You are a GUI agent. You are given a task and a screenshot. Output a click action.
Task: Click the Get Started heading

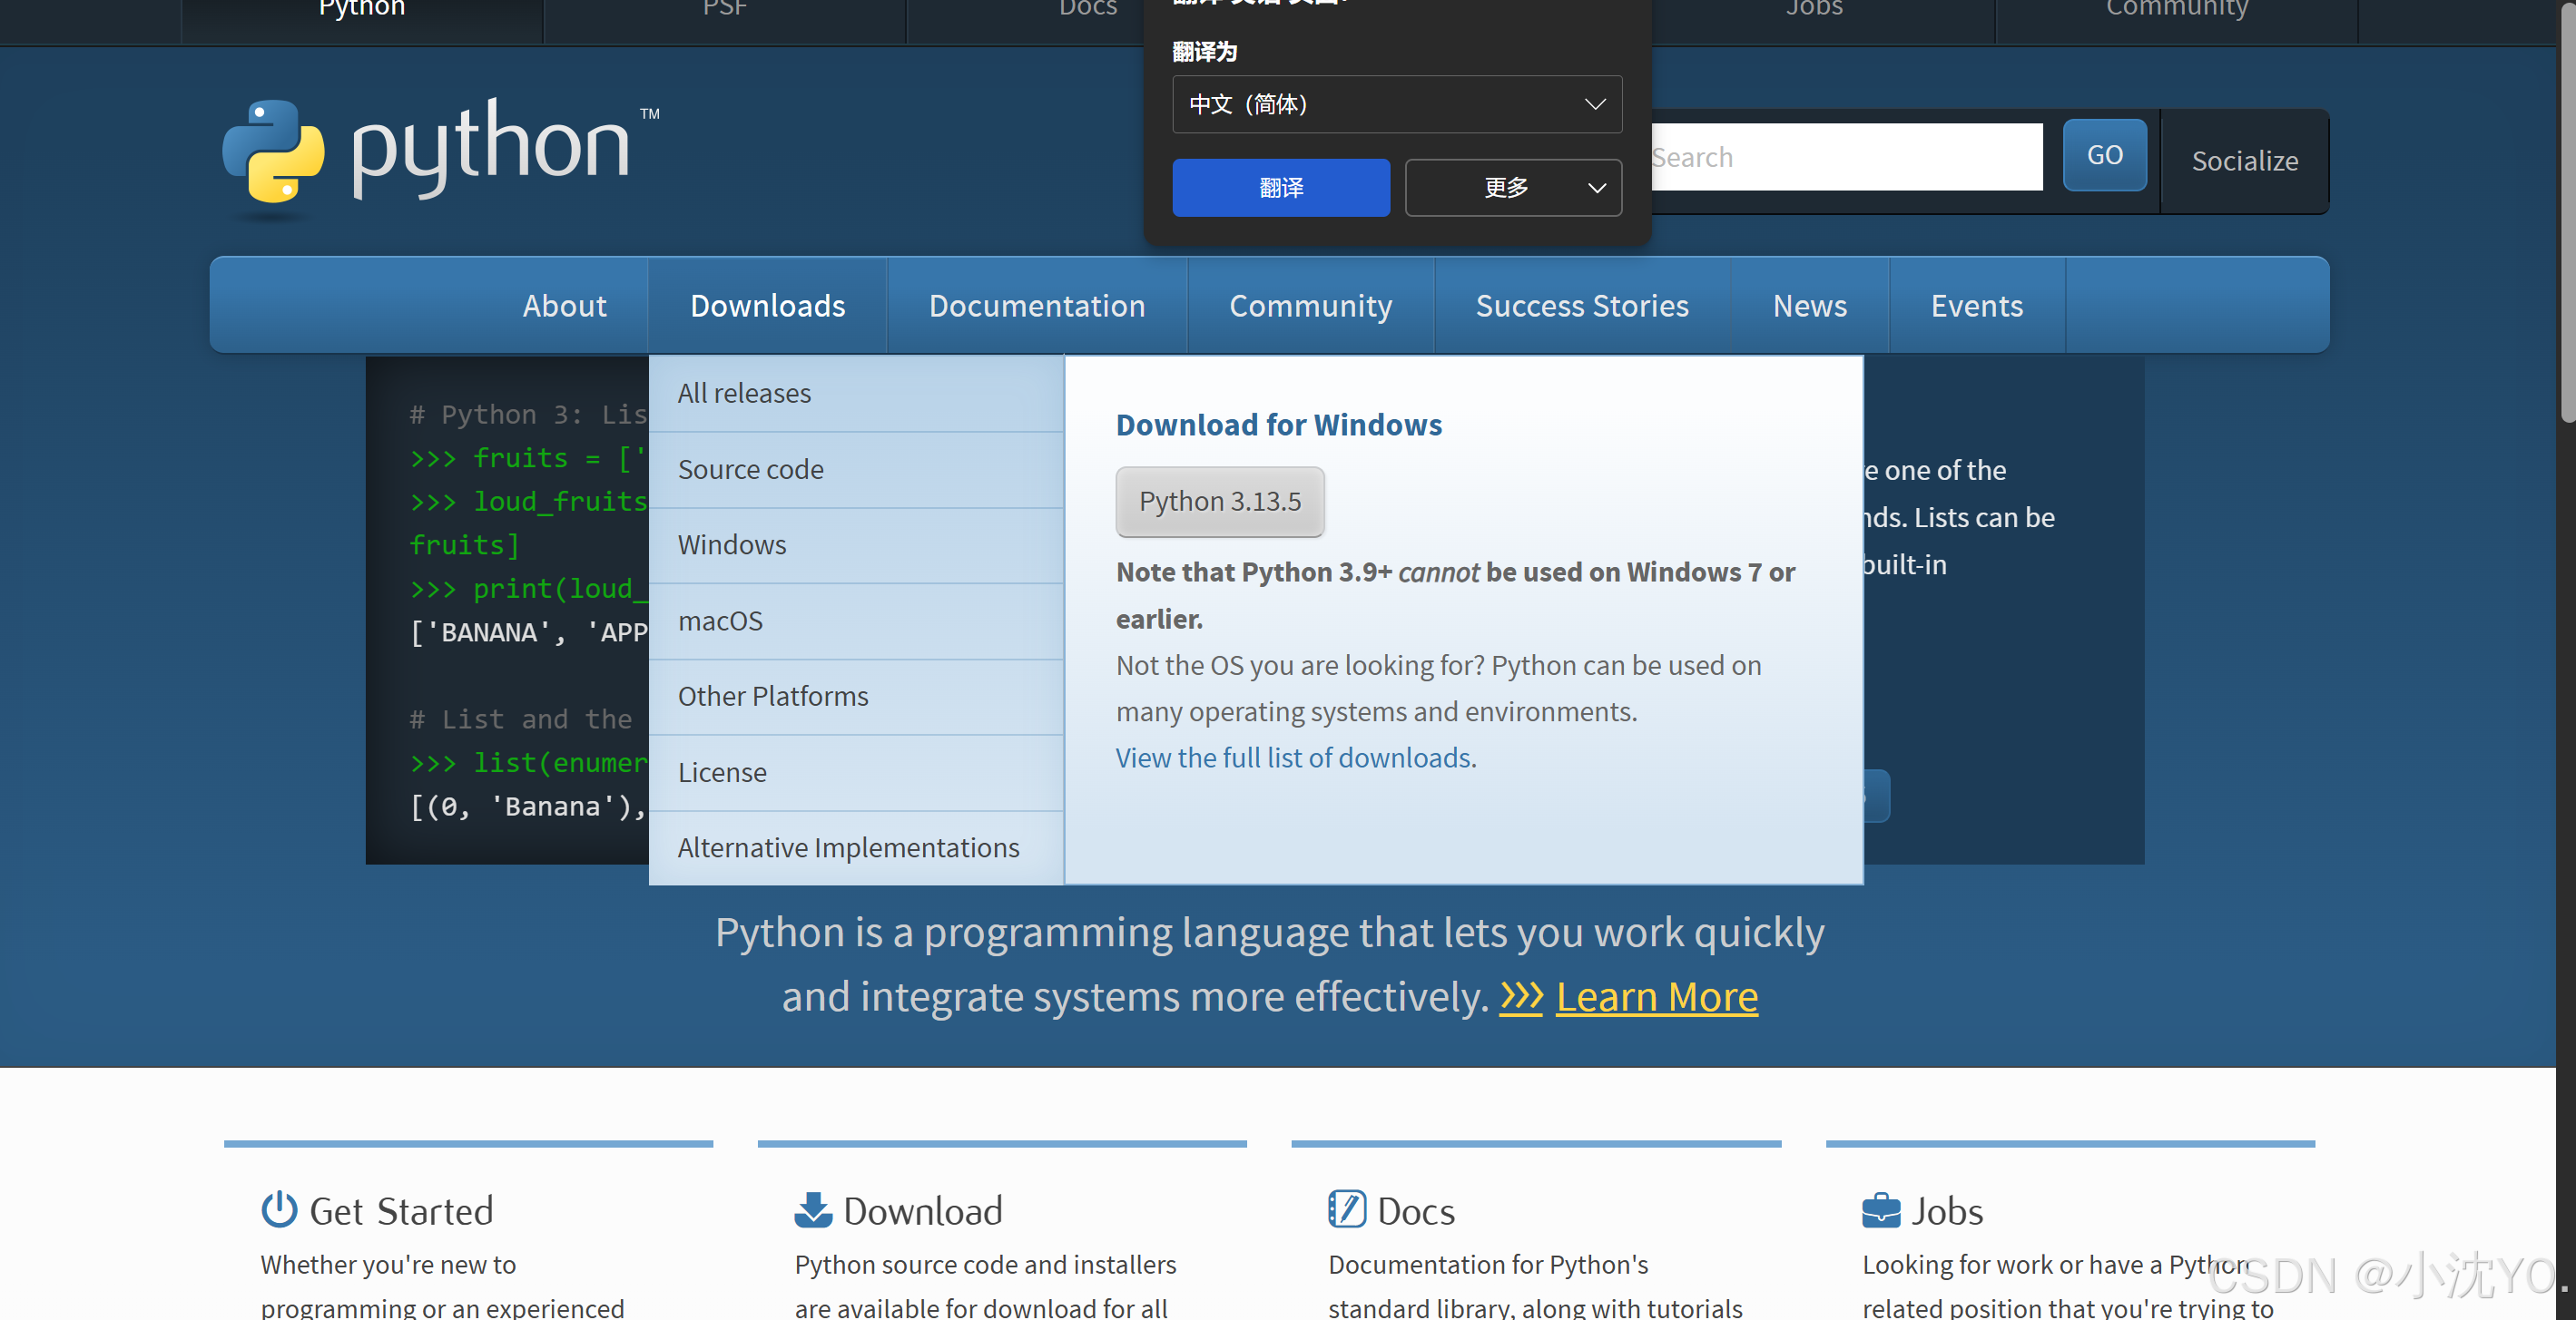(x=401, y=1211)
